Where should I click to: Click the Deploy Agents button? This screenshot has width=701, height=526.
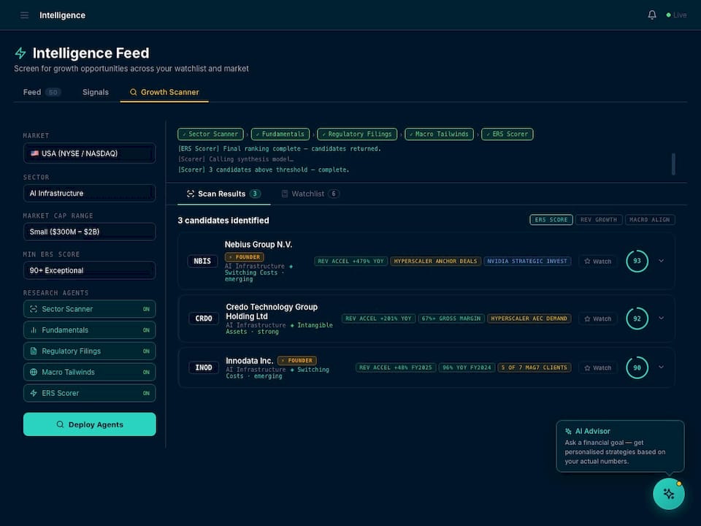(x=89, y=424)
